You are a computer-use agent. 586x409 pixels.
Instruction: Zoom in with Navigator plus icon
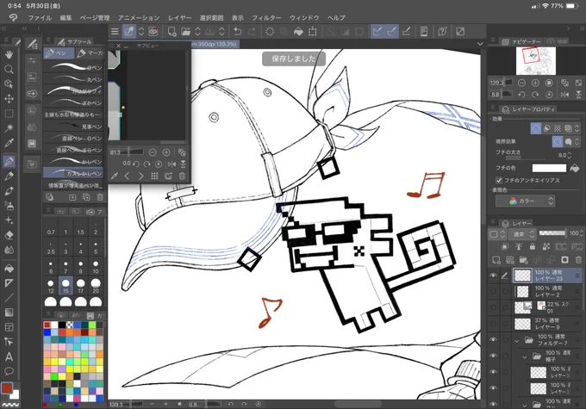click(535, 83)
